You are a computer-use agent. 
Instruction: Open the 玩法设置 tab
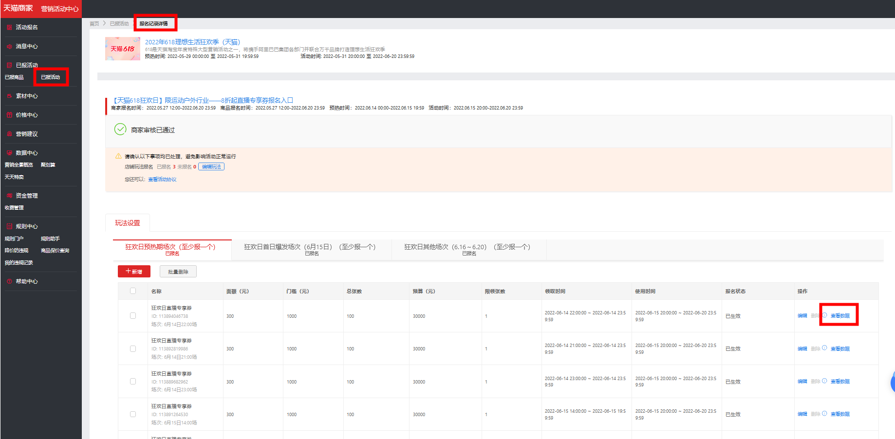(x=128, y=223)
